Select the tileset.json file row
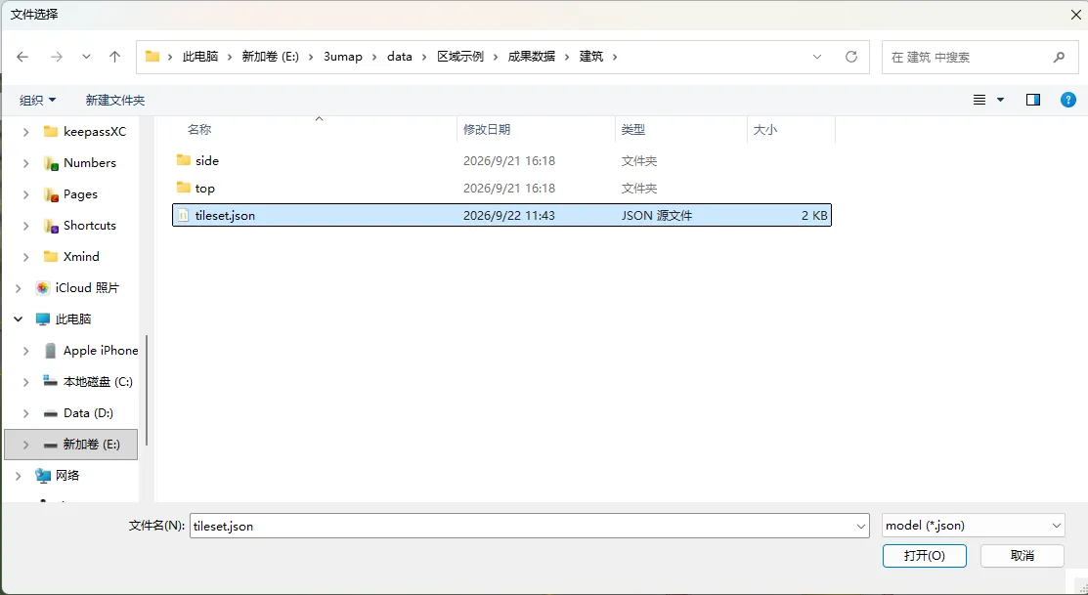Viewport: 1088px width, 595px height. coord(501,216)
